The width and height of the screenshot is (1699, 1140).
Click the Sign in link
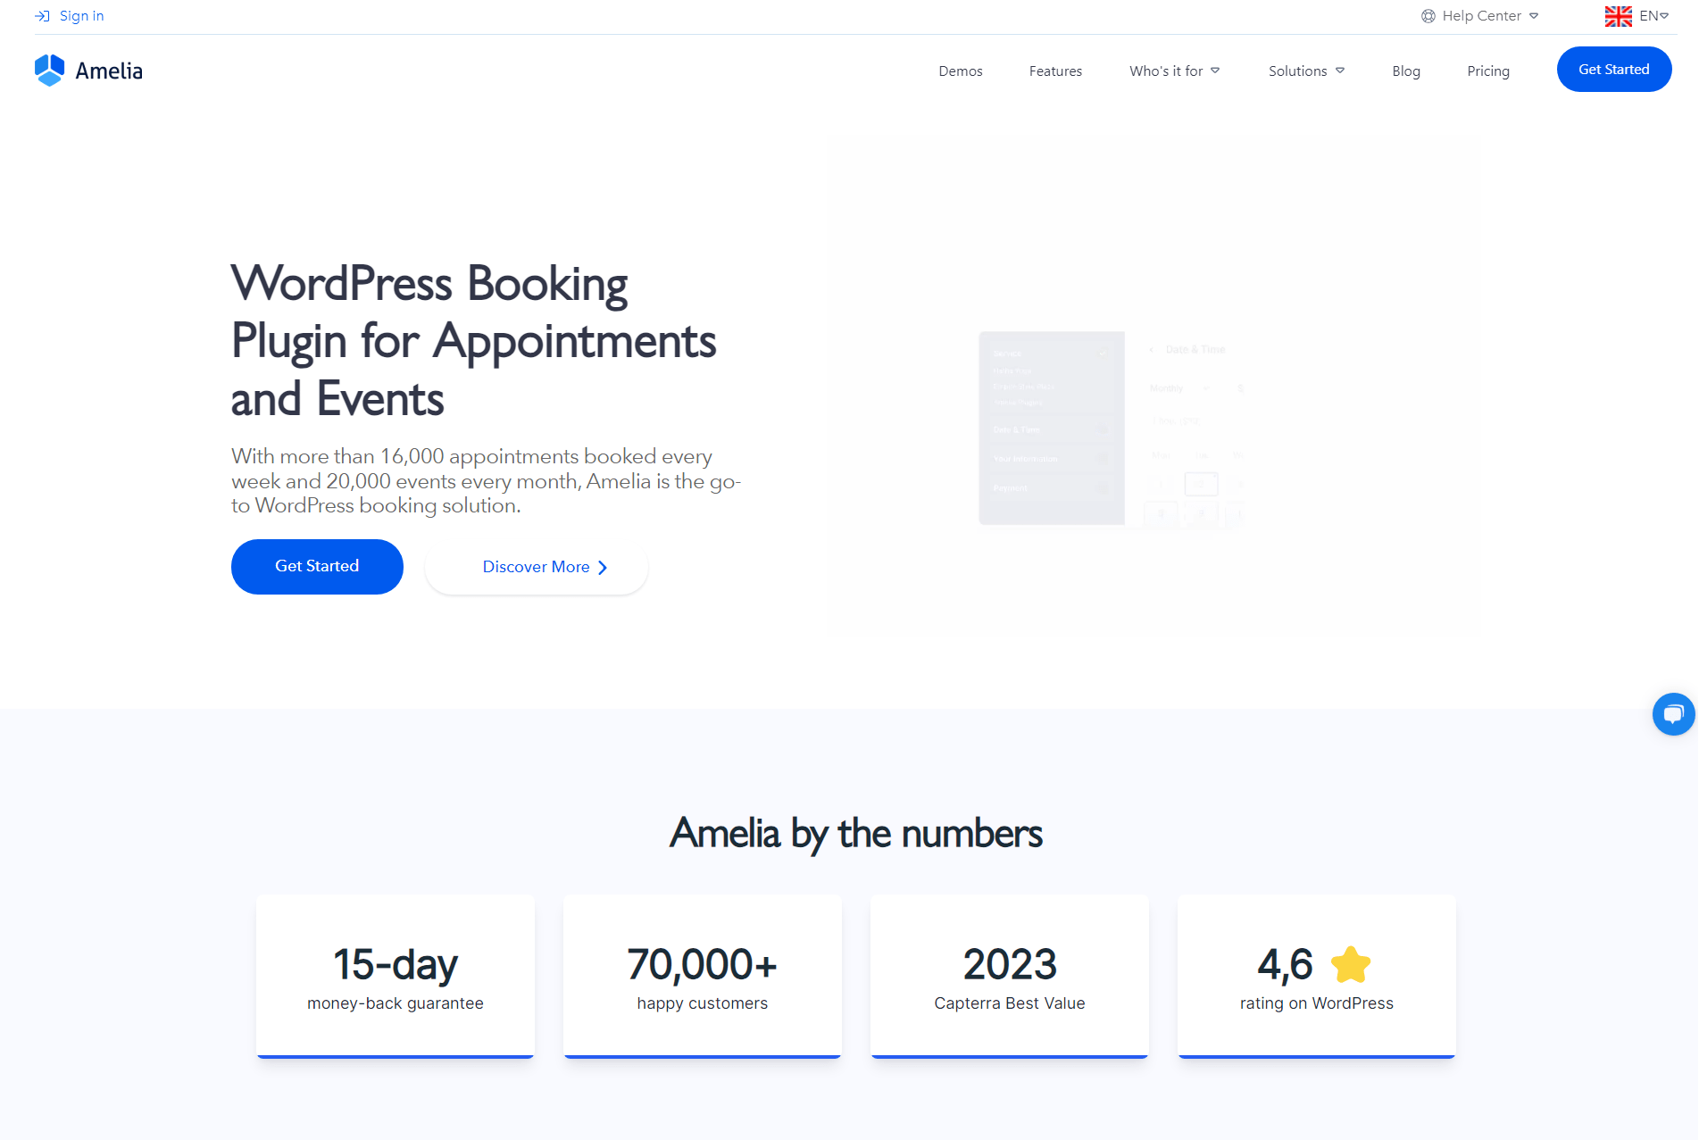80,15
